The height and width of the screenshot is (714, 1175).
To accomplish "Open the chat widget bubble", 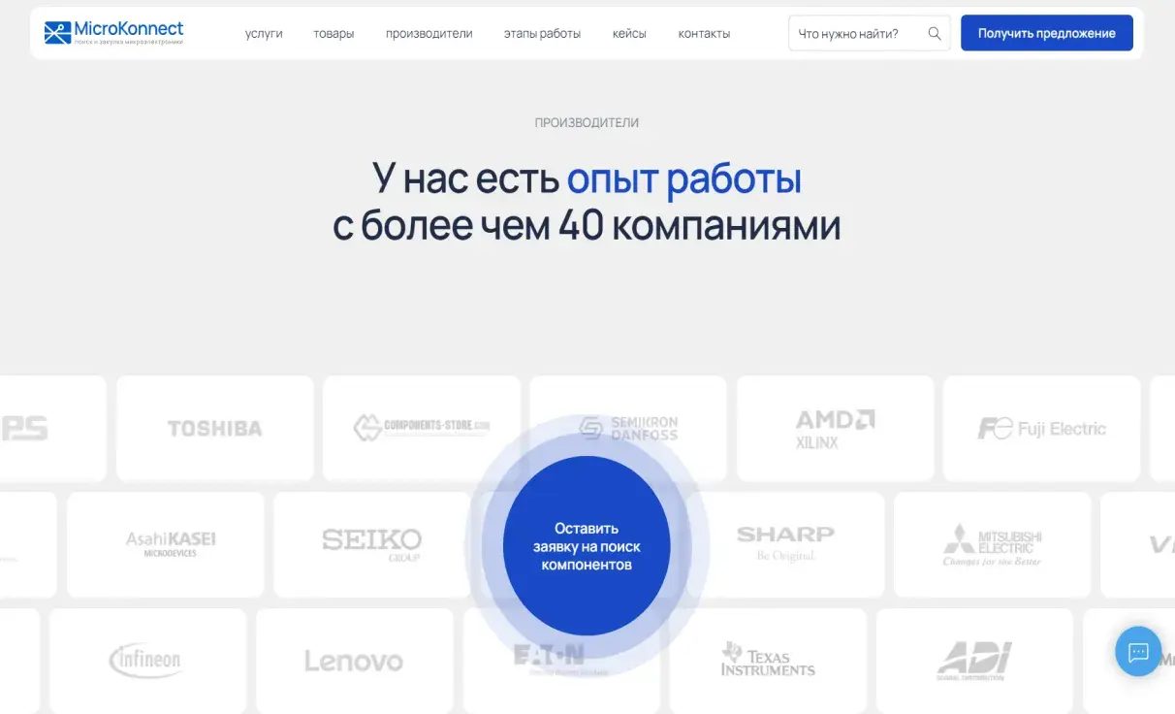I will [1138, 652].
